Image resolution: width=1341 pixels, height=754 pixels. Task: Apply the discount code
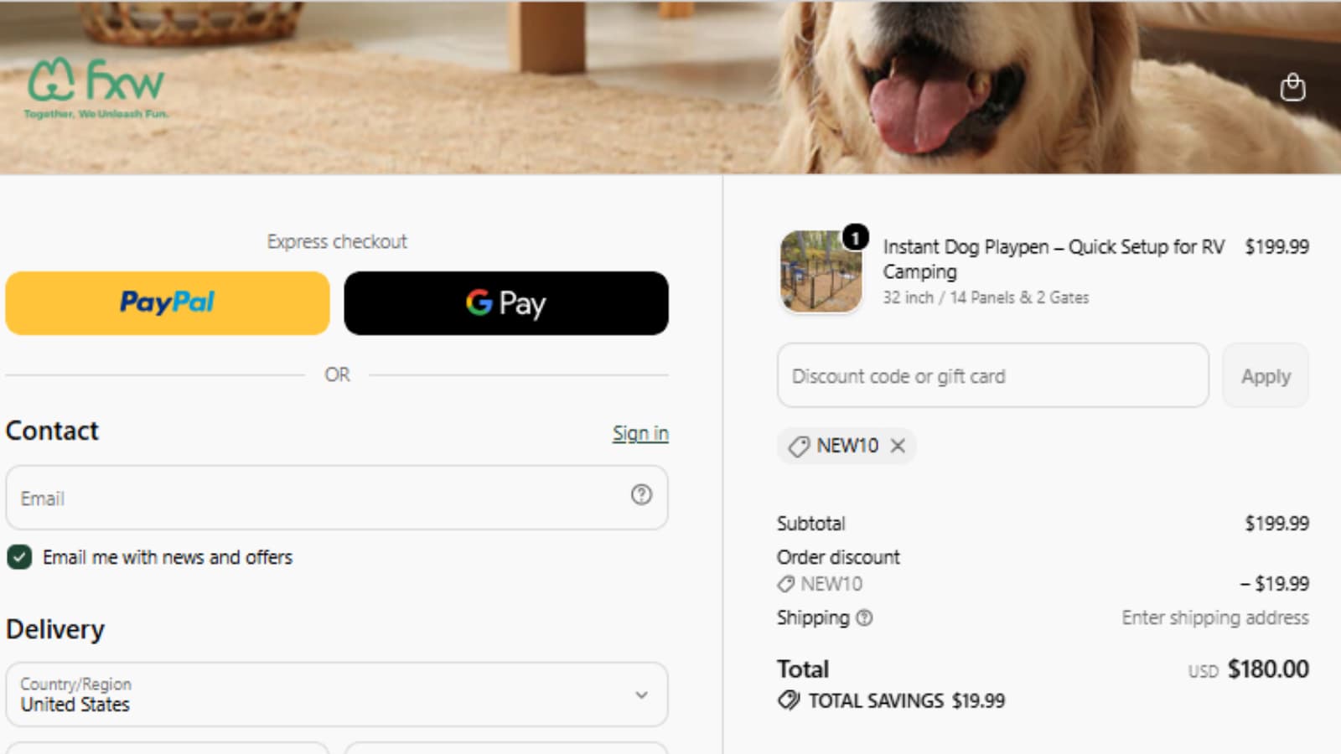coord(1266,376)
